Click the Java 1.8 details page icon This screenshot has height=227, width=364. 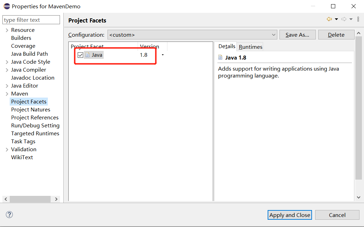220,57
